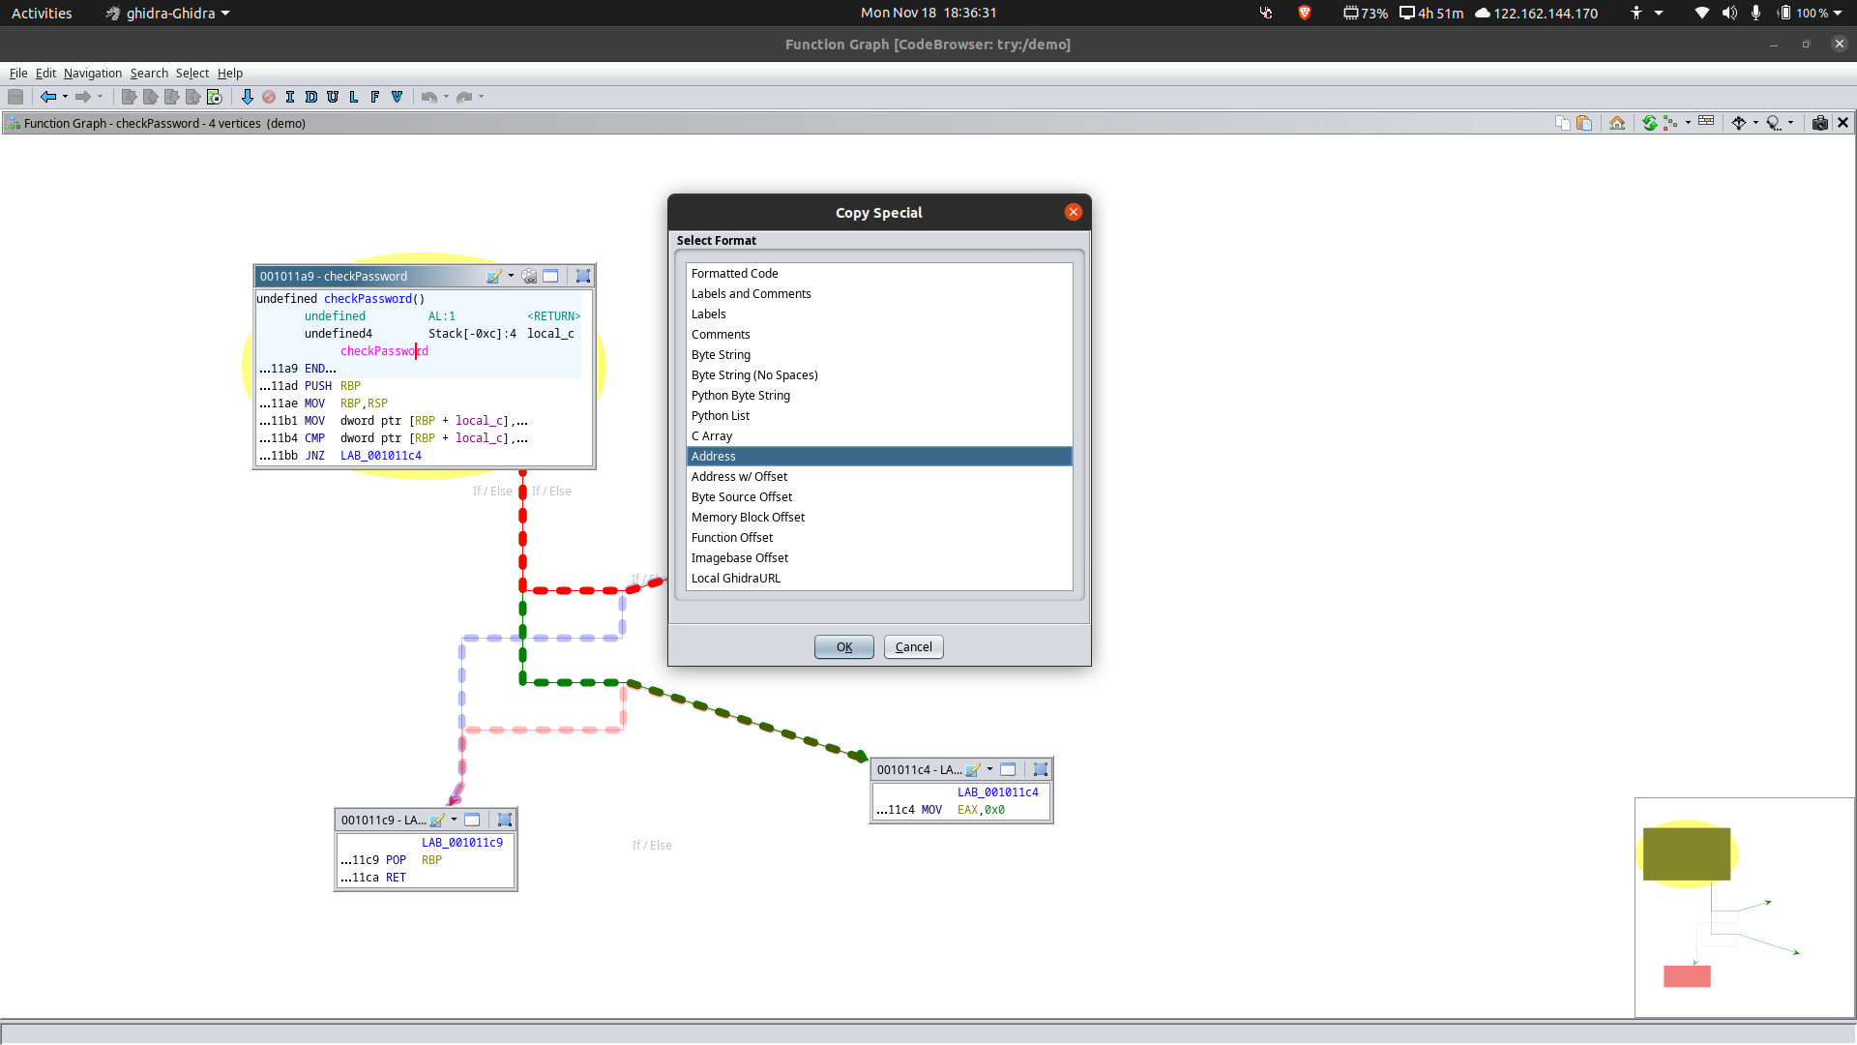Screen dimensions: 1857x1045
Task: Click the paste icon in graph toolbar
Action: click(1584, 123)
